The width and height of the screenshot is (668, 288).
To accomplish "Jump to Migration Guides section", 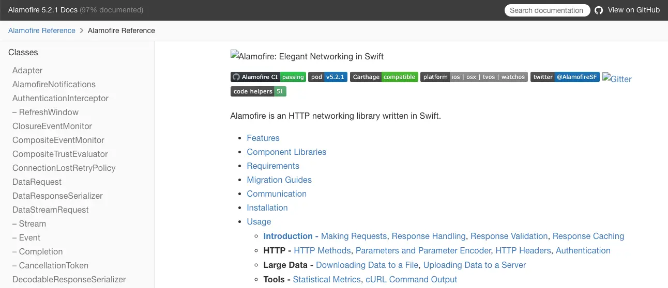I will 279,180.
